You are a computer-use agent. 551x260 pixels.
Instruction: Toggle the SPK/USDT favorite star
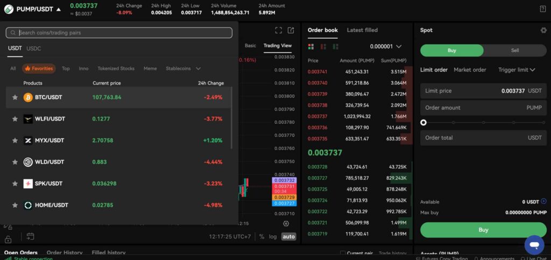coord(15,184)
